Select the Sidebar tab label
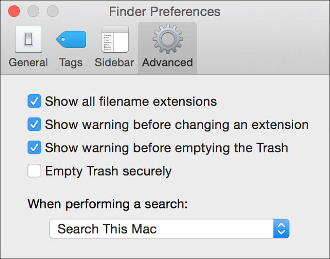Image resolution: width=330 pixels, height=259 pixels. coord(115,63)
